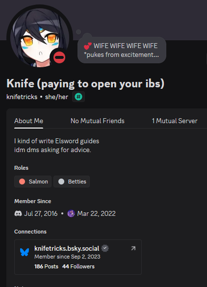This screenshot has height=287, width=207.
Task: Click the Bluesky butterfly icon
Action: tap(25, 252)
